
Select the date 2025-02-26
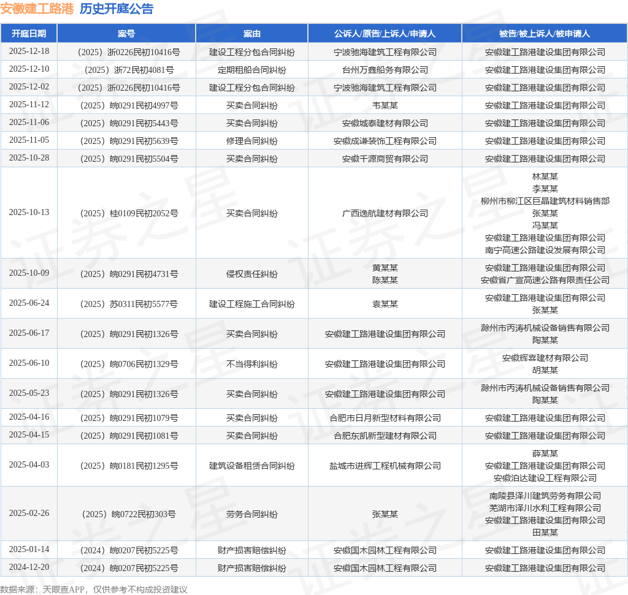(x=29, y=514)
